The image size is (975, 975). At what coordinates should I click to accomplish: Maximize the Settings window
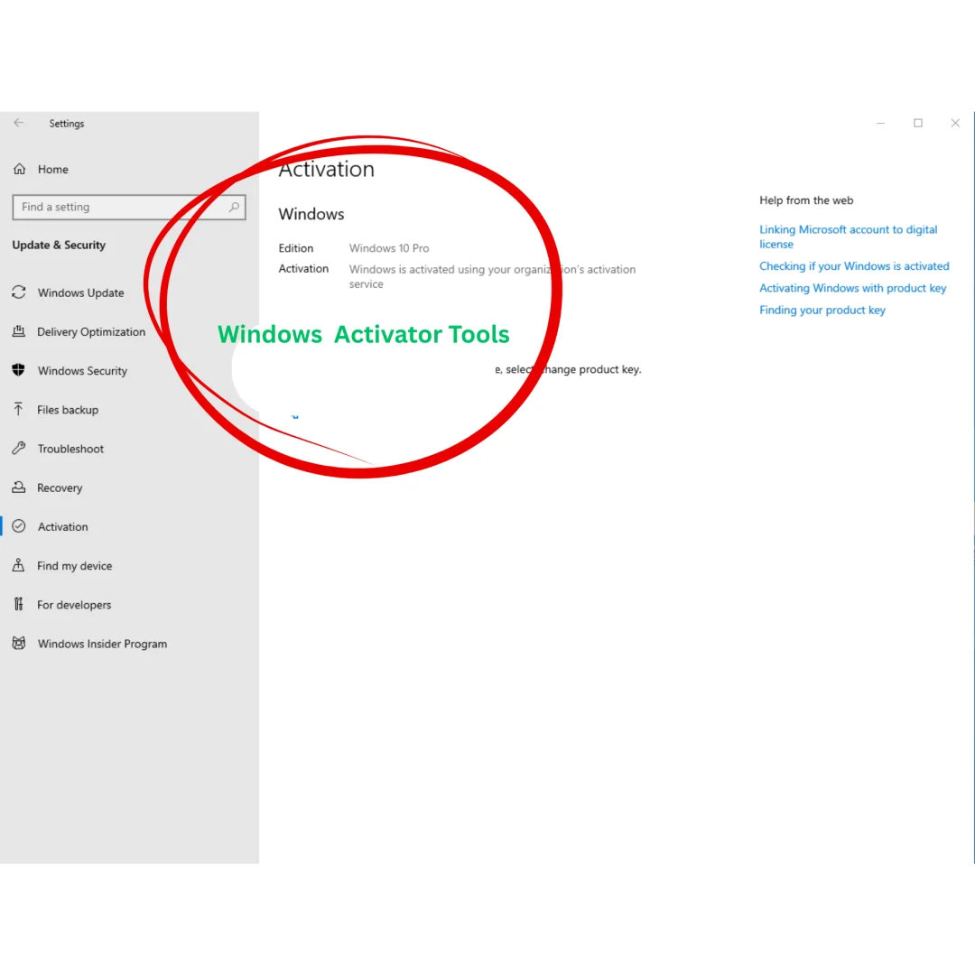point(918,124)
